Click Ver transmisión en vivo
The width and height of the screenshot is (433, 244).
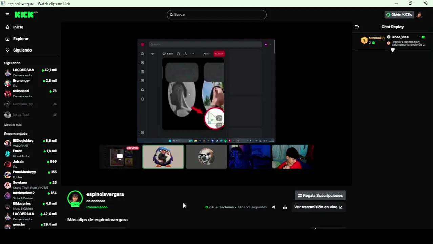point(318,207)
